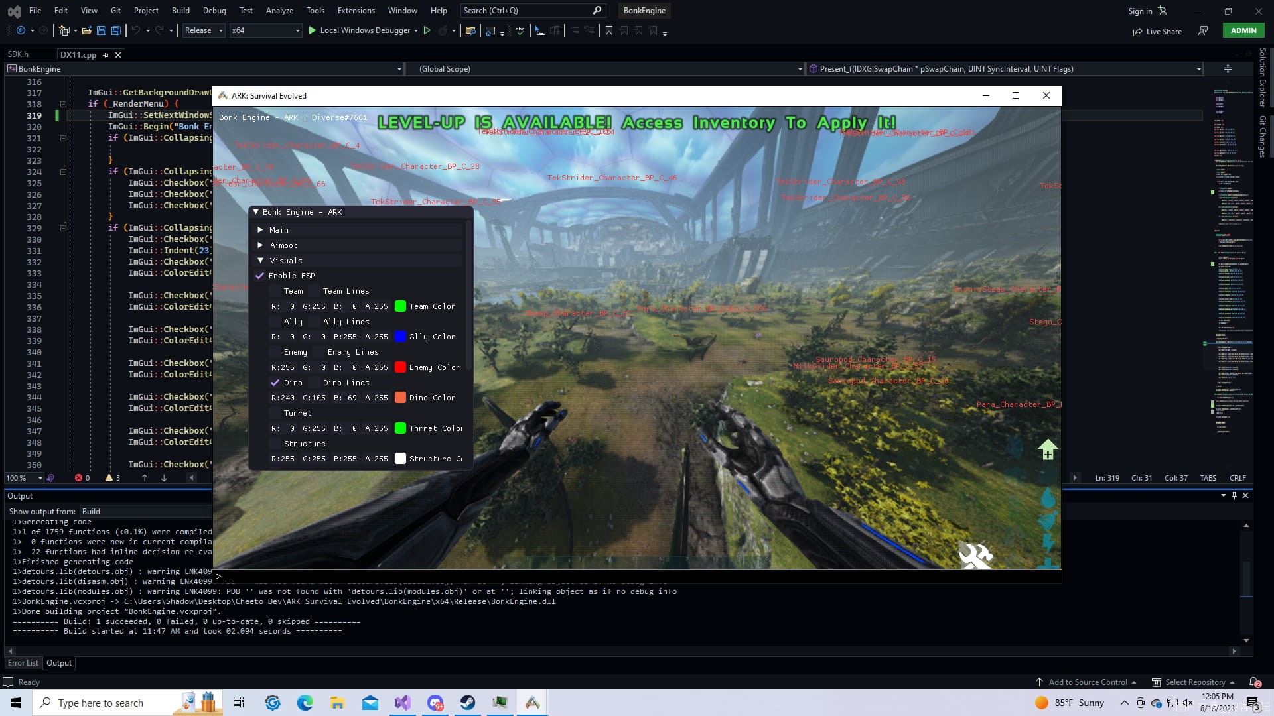Viewport: 1274px width, 716px height.
Task: Collapse the Visuals section header
Action: point(358,261)
